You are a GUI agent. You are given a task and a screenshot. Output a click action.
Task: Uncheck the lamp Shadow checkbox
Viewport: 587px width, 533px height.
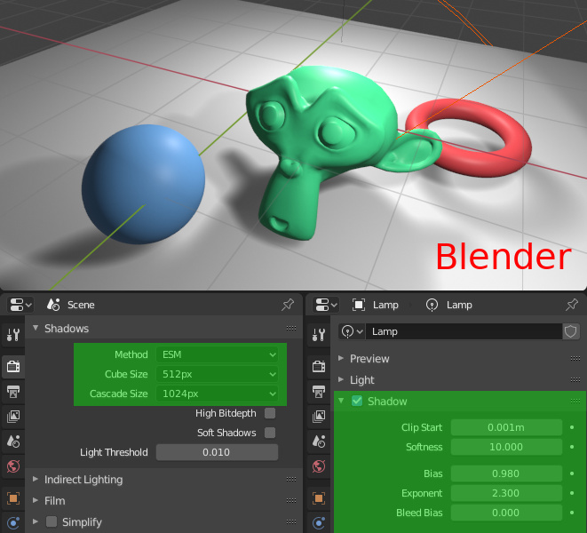[357, 402]
